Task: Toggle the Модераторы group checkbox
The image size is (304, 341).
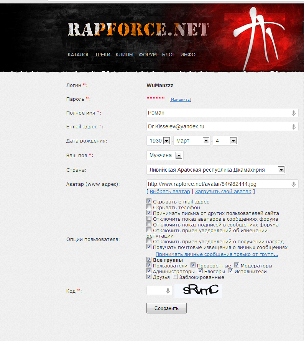Action: coord(237,265)
